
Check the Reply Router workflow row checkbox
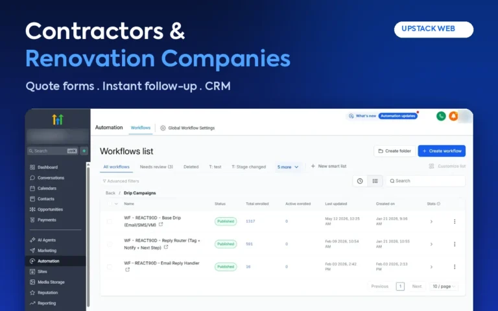pos(110,244)
